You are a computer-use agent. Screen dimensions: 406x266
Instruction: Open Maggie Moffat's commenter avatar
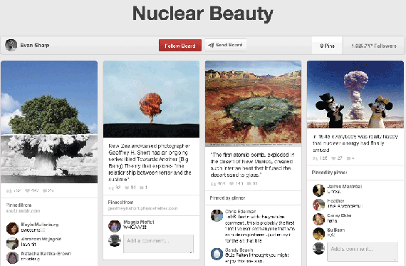[x=115, y=226]
